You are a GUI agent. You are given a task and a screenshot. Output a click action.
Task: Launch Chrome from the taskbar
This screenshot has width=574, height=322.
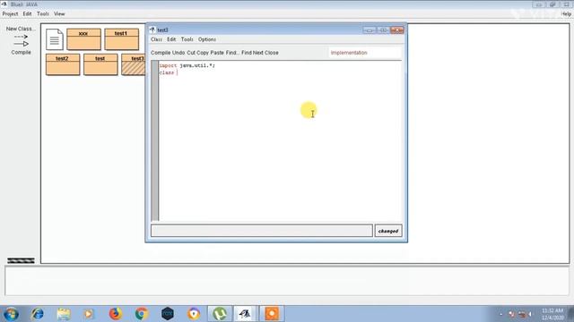[x=142, y=314]
